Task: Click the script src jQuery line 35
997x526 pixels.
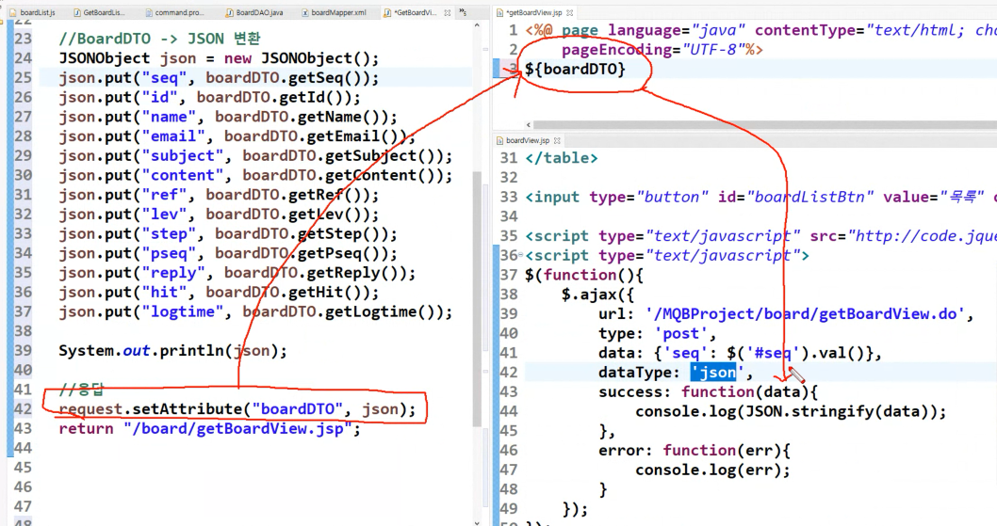Action: pyautogui.click(x=760, y=236)
